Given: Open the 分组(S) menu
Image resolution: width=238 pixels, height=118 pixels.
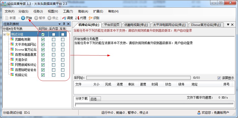Looking at the screenshot, I should click(x=23, y=11).
